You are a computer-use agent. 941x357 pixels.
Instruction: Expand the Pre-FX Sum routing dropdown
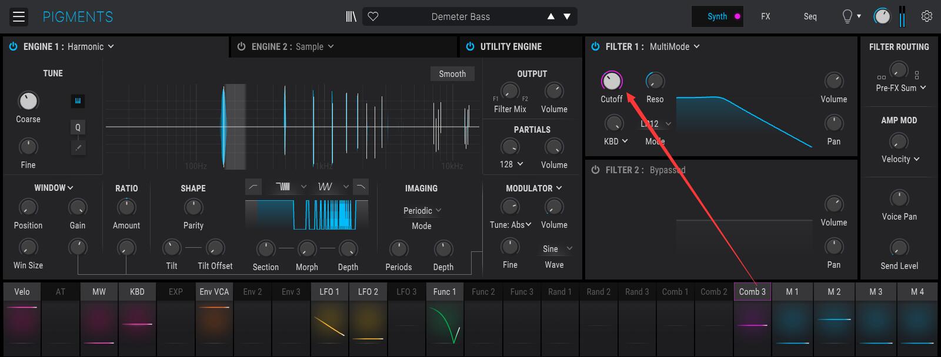(901, 88)
